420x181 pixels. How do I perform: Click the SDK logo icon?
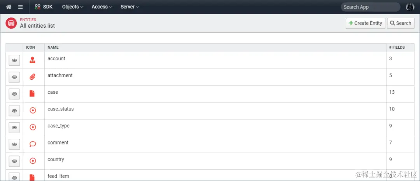pos(38,7)
